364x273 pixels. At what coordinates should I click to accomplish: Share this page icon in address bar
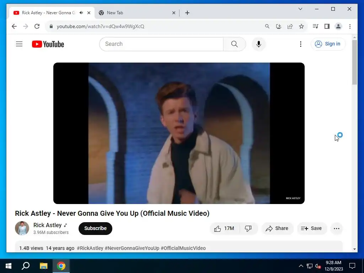290,26
